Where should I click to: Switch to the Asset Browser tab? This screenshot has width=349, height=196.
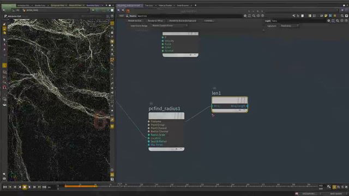click(x=183, y=5)
